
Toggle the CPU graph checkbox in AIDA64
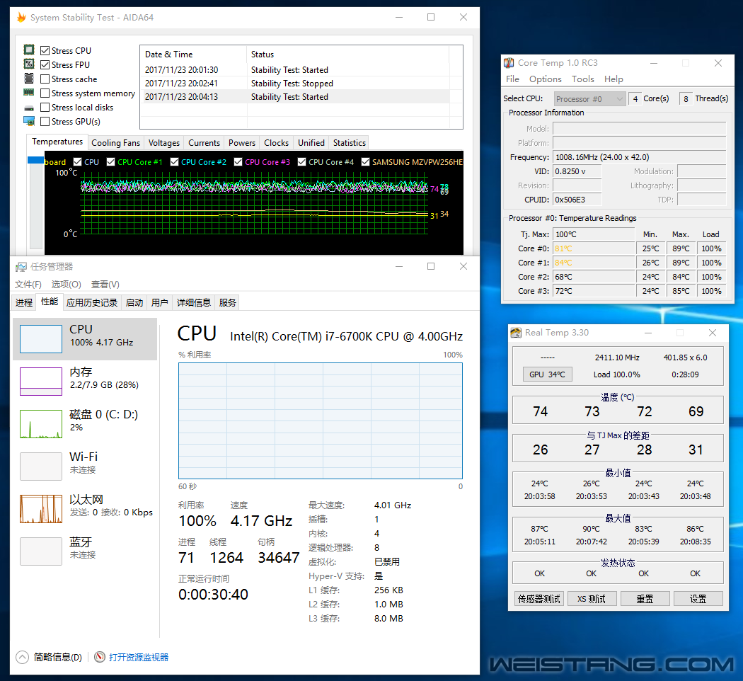coord(78,161)
